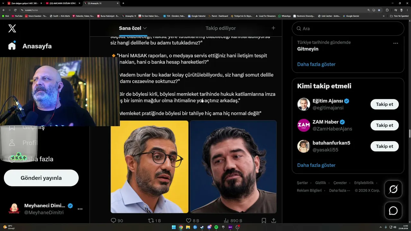The height and width of the screenshot is (231, 411).
Task: Expand the system tray hidden icons arrow
Action: 381,227
